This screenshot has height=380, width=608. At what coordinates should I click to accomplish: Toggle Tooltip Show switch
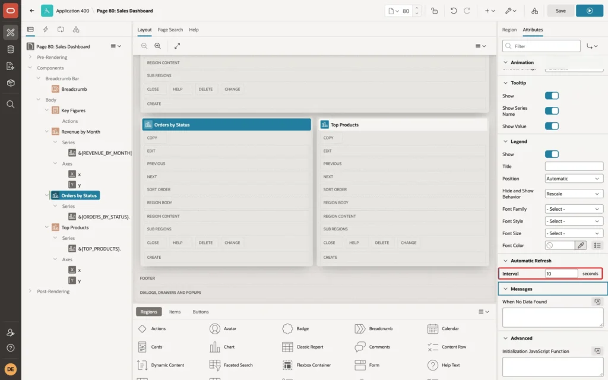pyautogui.click(x=552, y=96)
